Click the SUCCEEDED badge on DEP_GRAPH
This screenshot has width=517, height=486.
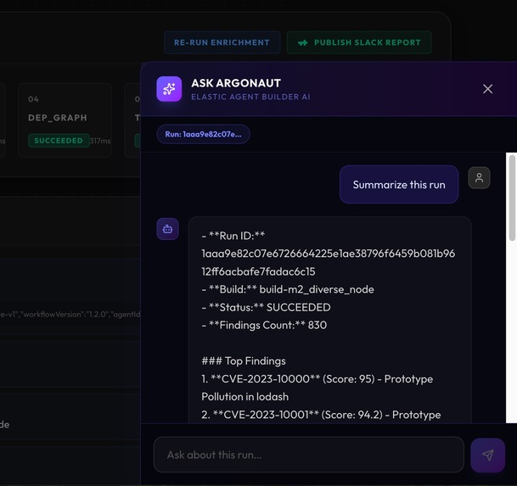(x=59, y=141)
